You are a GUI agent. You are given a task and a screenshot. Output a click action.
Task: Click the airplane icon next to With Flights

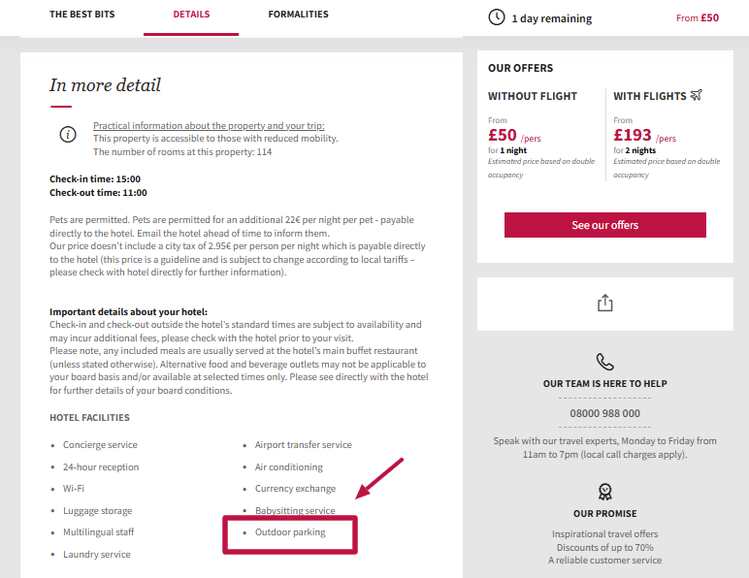point(697,95)
